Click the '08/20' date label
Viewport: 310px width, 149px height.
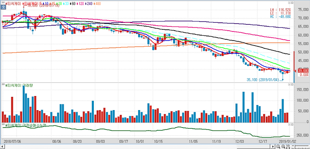[78, 142]
